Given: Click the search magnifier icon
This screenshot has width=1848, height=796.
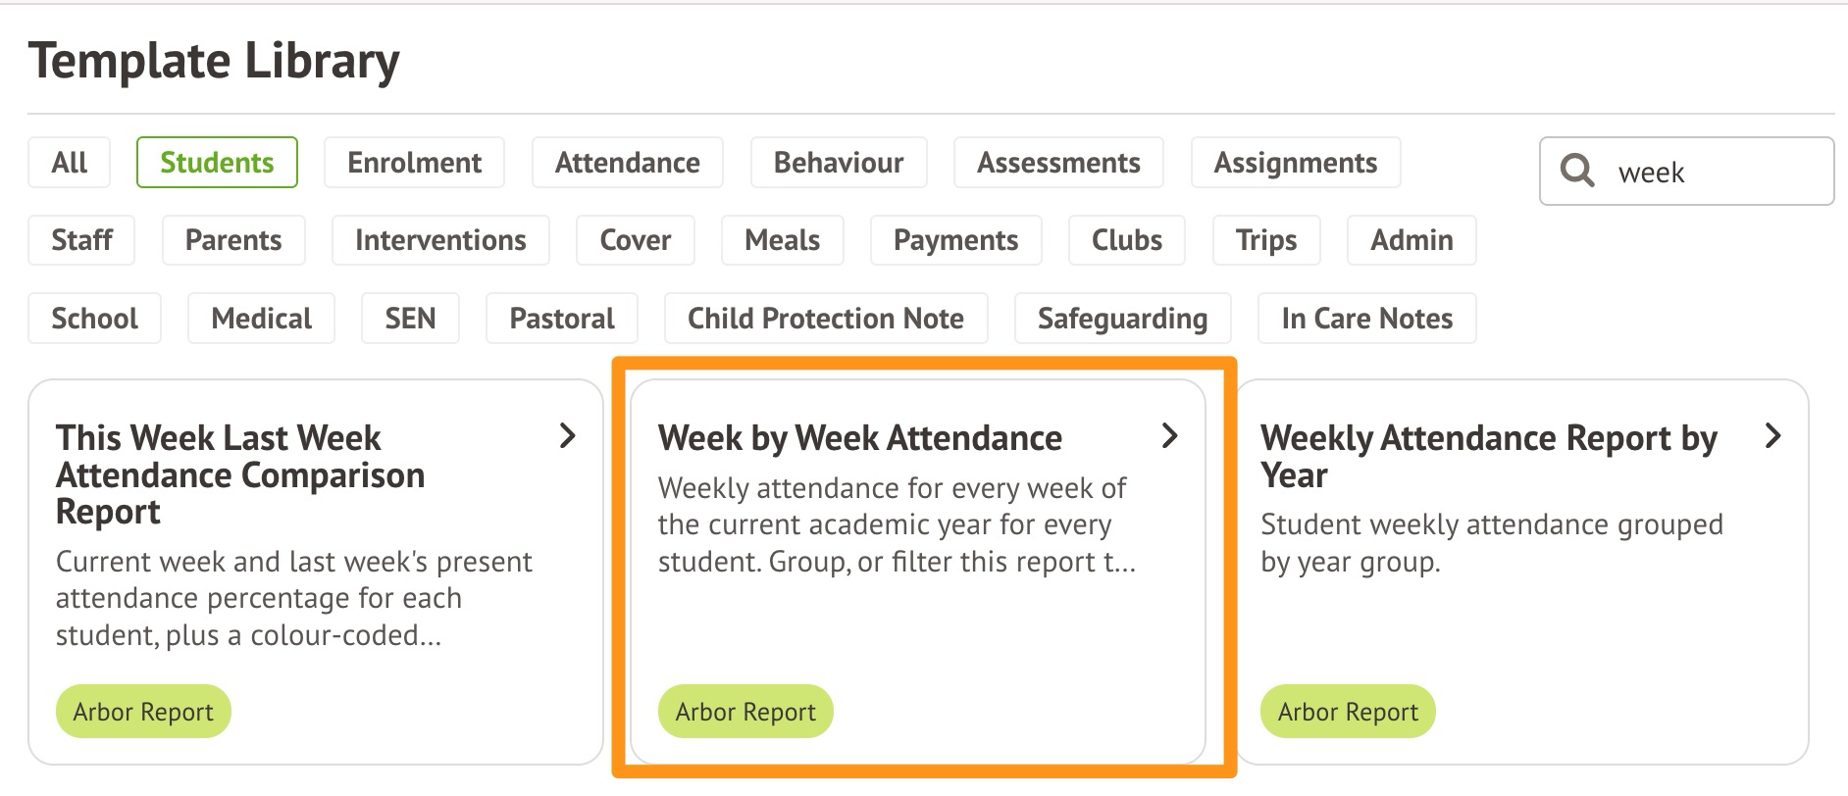Looking at the screenshot, I should click(x=1576, y=172).
